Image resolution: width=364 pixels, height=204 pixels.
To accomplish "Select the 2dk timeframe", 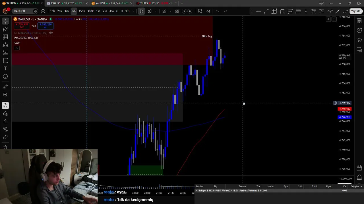I will click(60, 11).
